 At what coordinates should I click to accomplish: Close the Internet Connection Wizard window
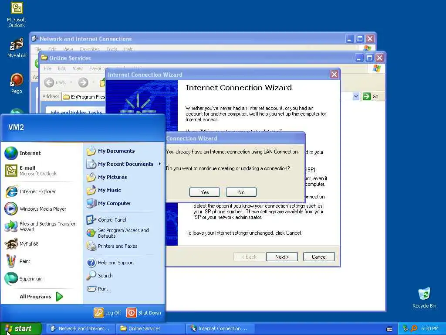334,75
